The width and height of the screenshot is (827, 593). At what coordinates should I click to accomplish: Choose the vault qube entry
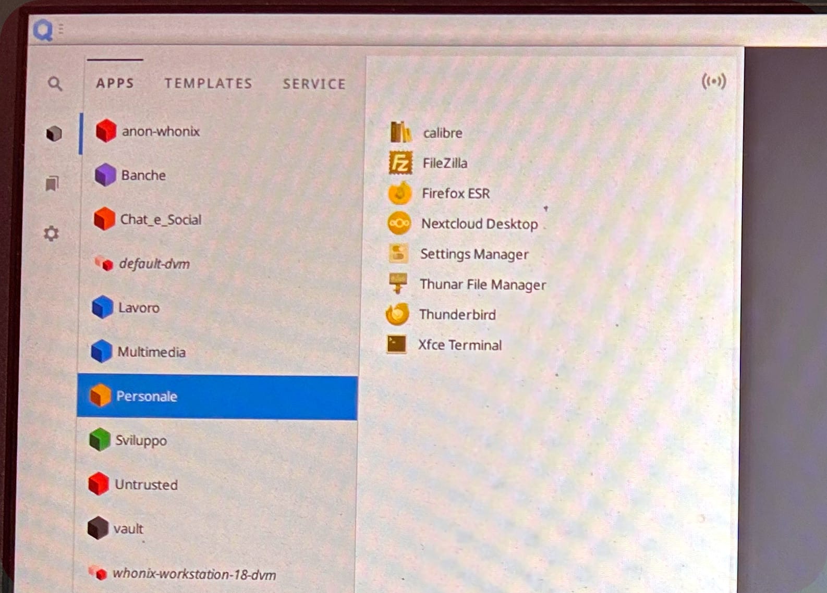(128, 528)
